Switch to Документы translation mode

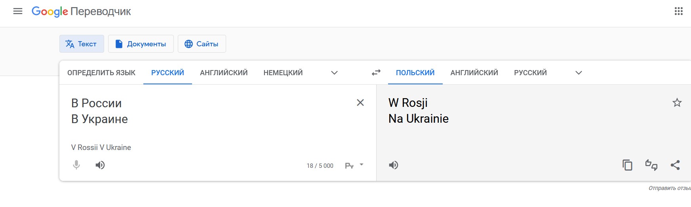(x=141, y=44)
